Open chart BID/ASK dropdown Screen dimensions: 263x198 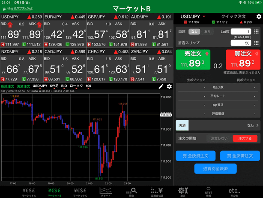coord(64,86)
